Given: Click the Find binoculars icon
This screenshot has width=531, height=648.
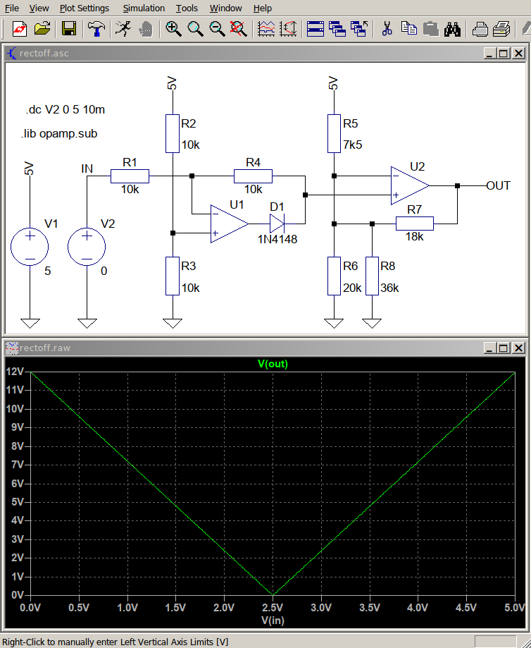Looking at the screenshot, I should [452, 29].
